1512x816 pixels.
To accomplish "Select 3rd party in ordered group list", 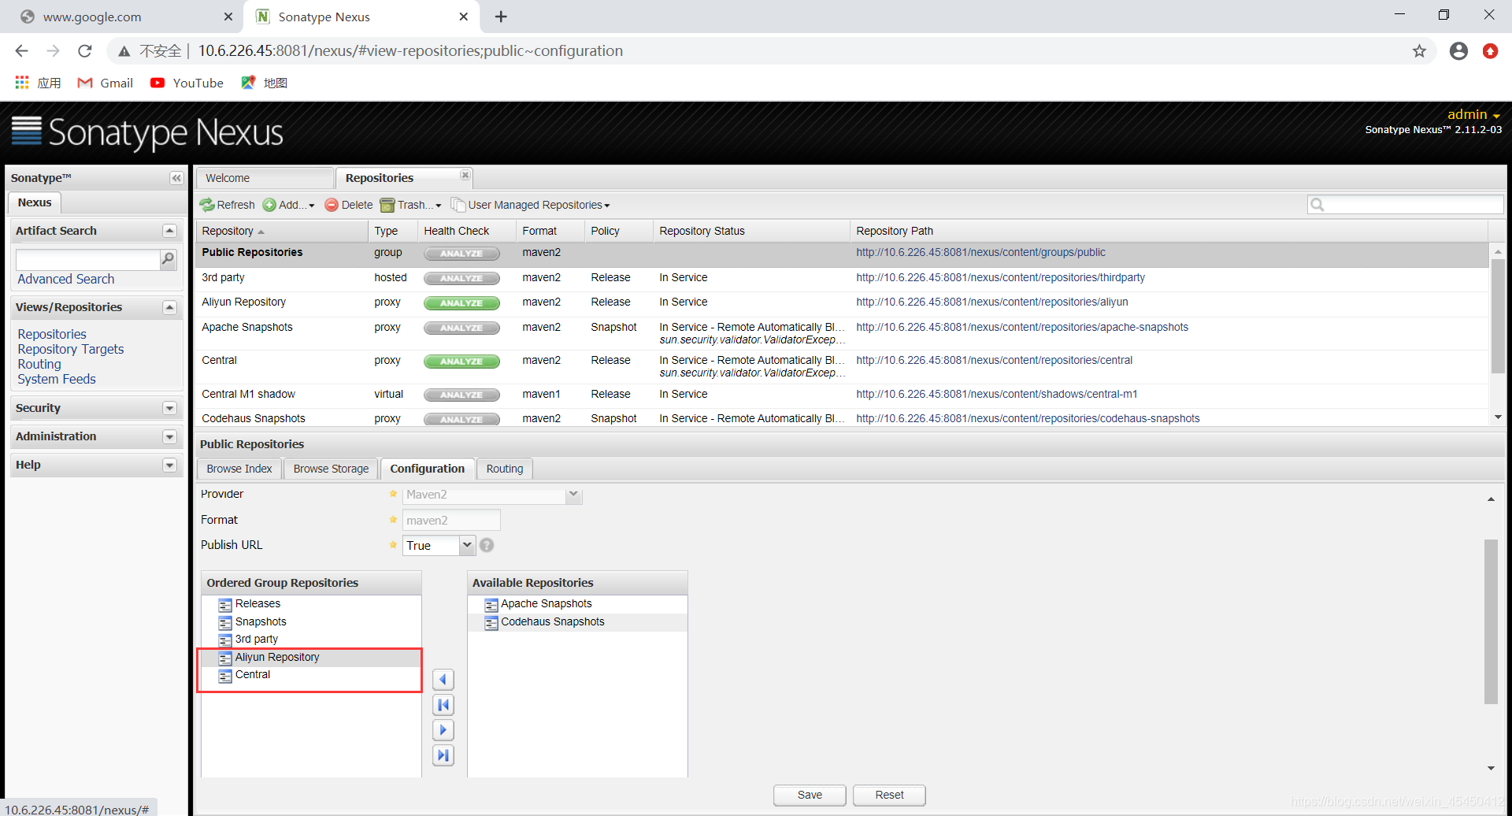I will click(311, 639).
